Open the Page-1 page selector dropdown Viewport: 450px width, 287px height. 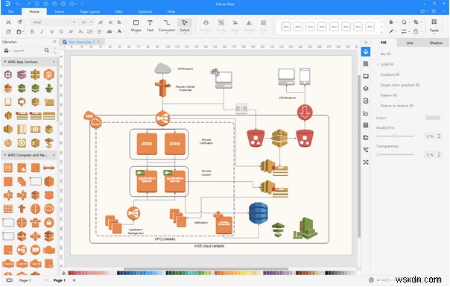(46, 280)
